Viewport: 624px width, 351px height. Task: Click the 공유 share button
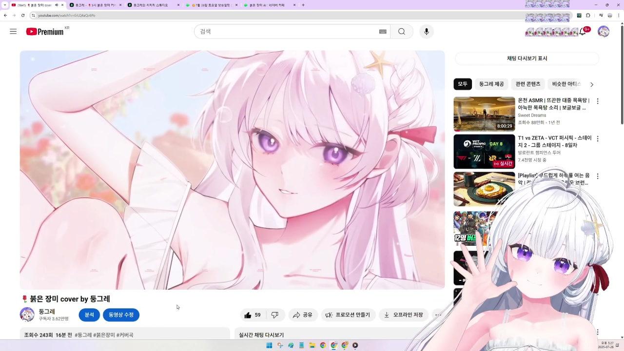coord(303,315)
